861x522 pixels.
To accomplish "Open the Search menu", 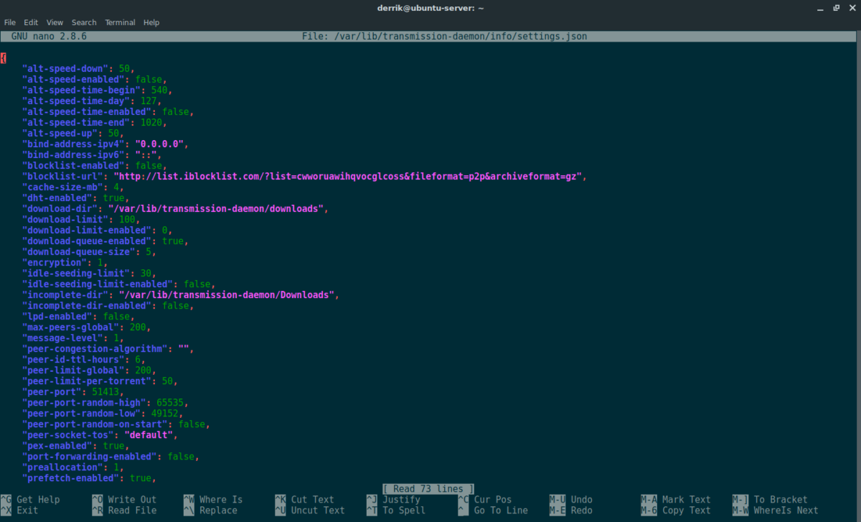I will (x=84, y=22).
